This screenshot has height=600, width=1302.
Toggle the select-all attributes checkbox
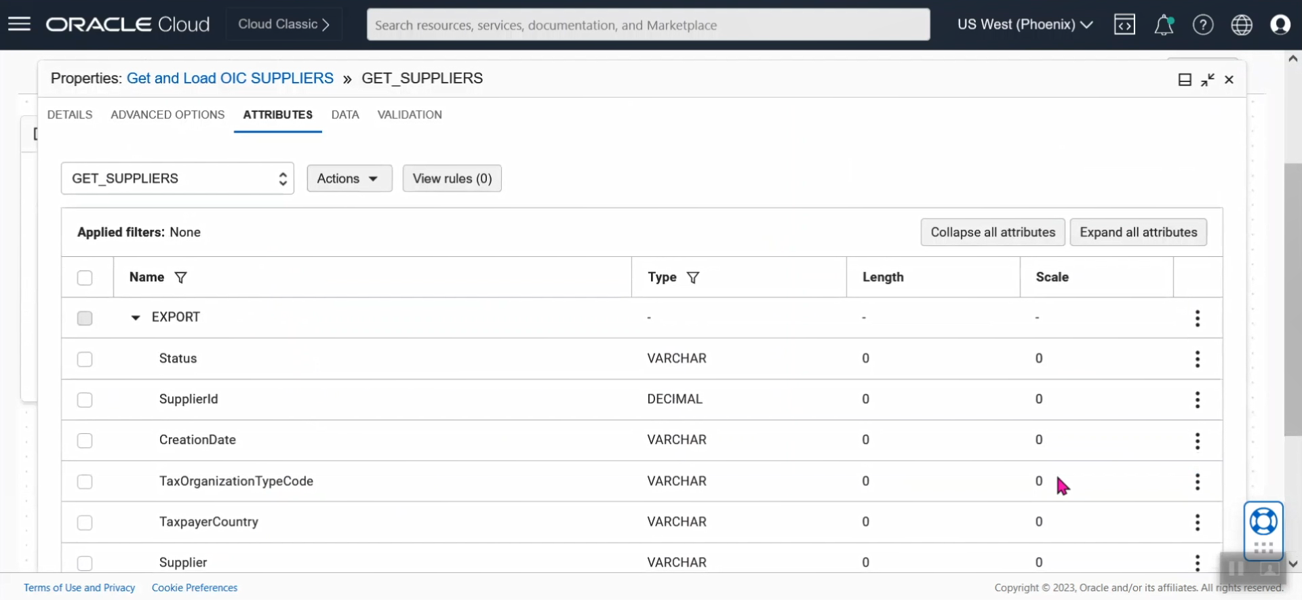pyautogui.click(x=85, y=278)
